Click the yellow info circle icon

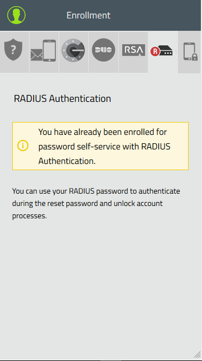[23, 146]
